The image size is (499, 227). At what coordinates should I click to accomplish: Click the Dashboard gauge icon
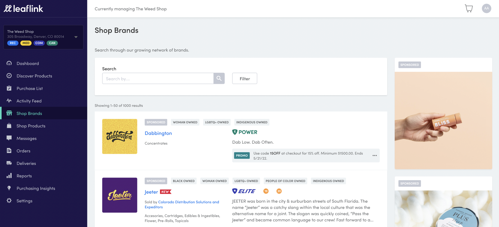pyautogui.click(x=9, y=63)
